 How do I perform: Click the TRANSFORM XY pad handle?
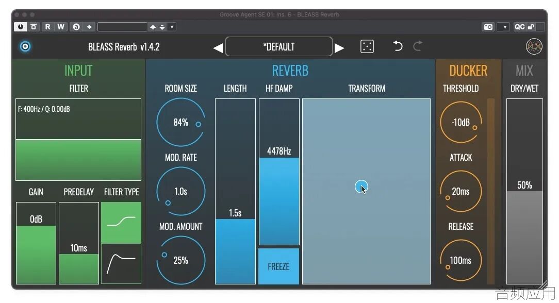(x=361, y=187)
